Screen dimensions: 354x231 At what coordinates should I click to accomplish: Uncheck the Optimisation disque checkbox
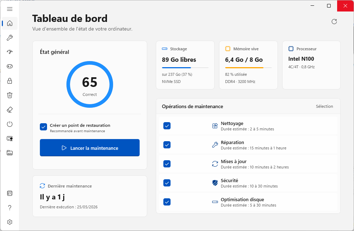coord(167,202)
